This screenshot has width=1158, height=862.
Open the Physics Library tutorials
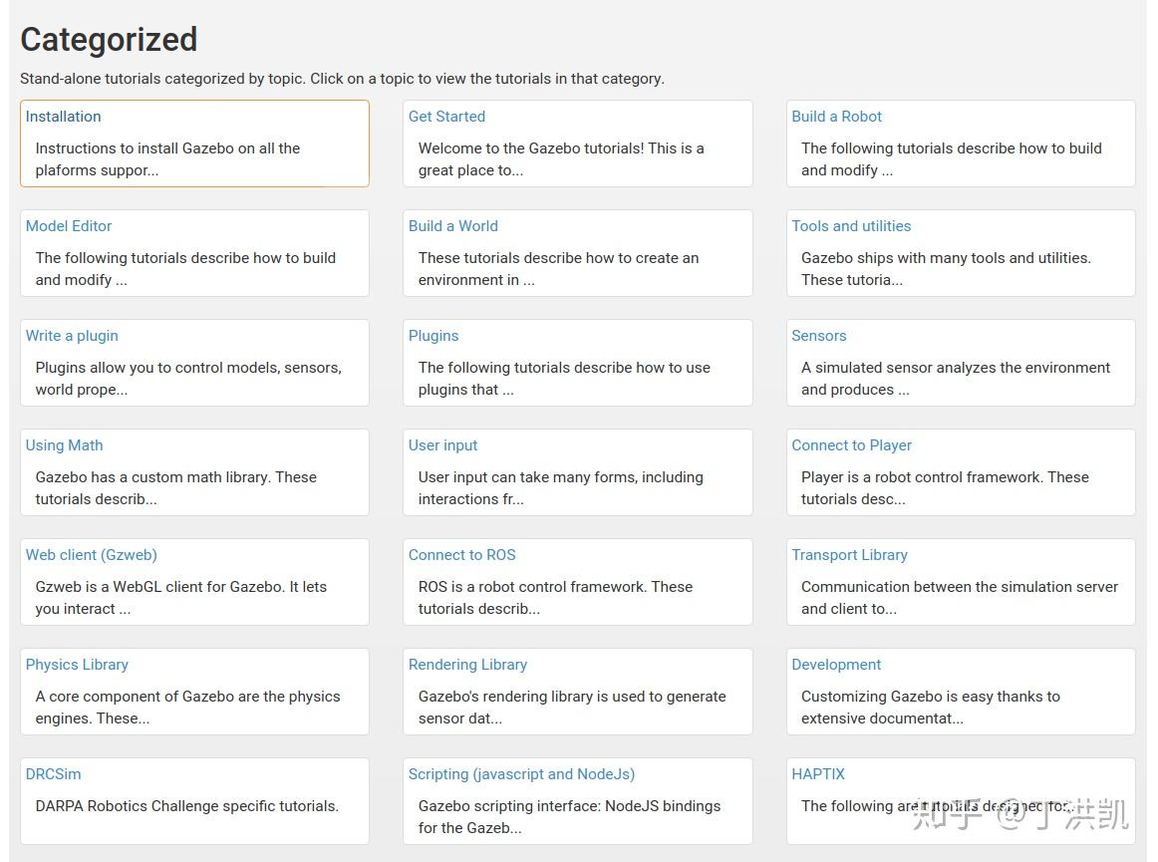pyautogui.click(x=77, y=665)
